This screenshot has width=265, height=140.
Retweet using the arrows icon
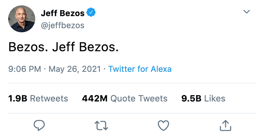[x=101, y=125]
